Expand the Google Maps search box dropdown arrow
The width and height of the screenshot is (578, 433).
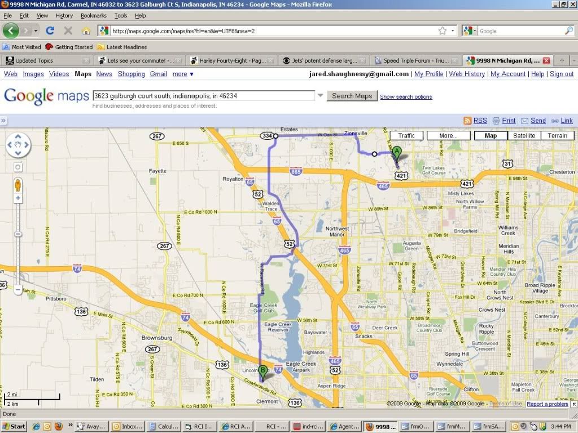[x=321, y=96]
